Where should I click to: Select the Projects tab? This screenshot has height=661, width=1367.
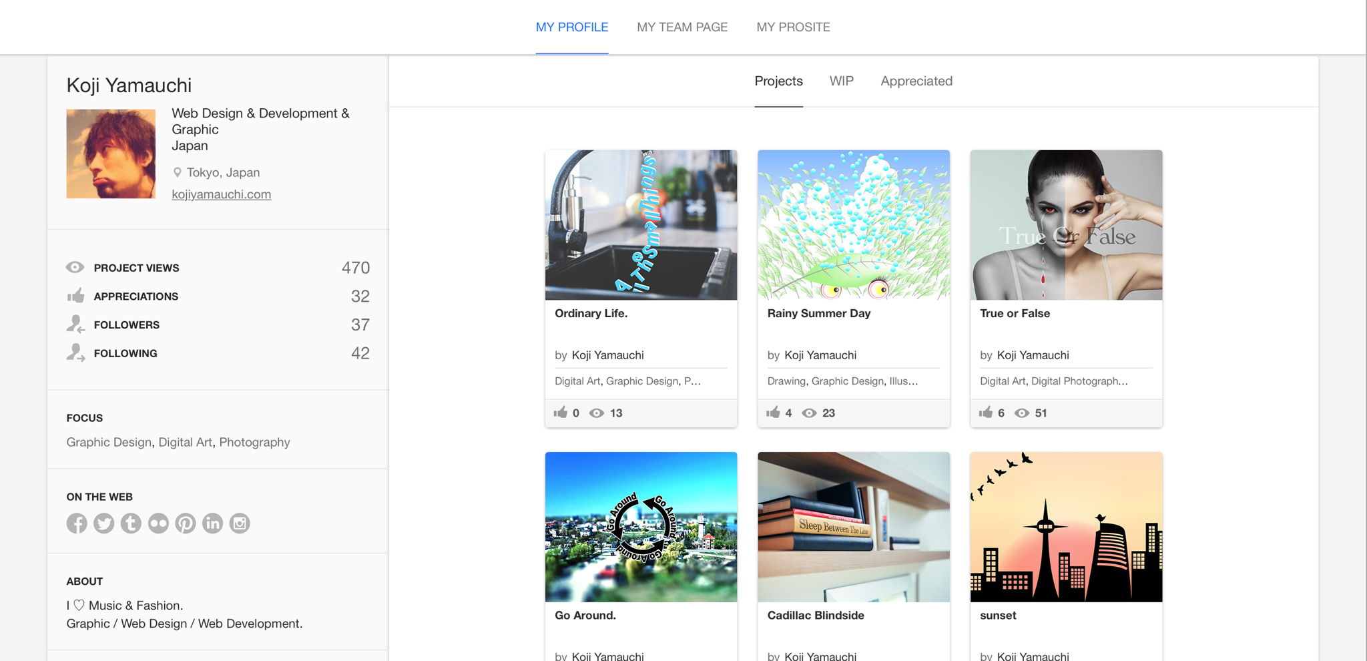pyautogui.click(x=779, y=81)
